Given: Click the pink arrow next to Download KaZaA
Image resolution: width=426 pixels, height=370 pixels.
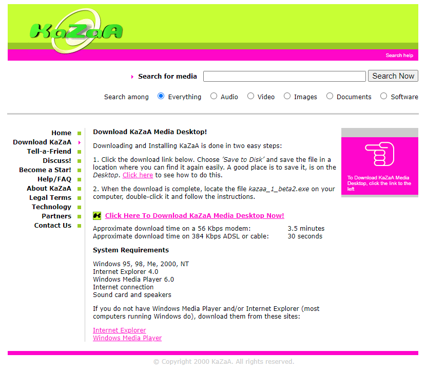Looking at the screenshot, I should tap(80, 142).
